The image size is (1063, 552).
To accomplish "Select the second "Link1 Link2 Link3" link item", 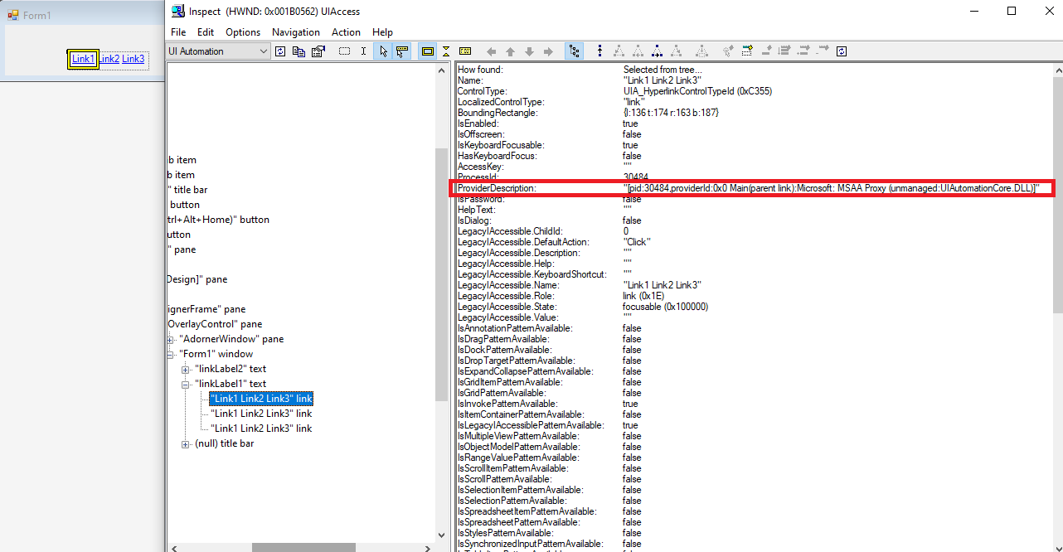I will point(261,414).
